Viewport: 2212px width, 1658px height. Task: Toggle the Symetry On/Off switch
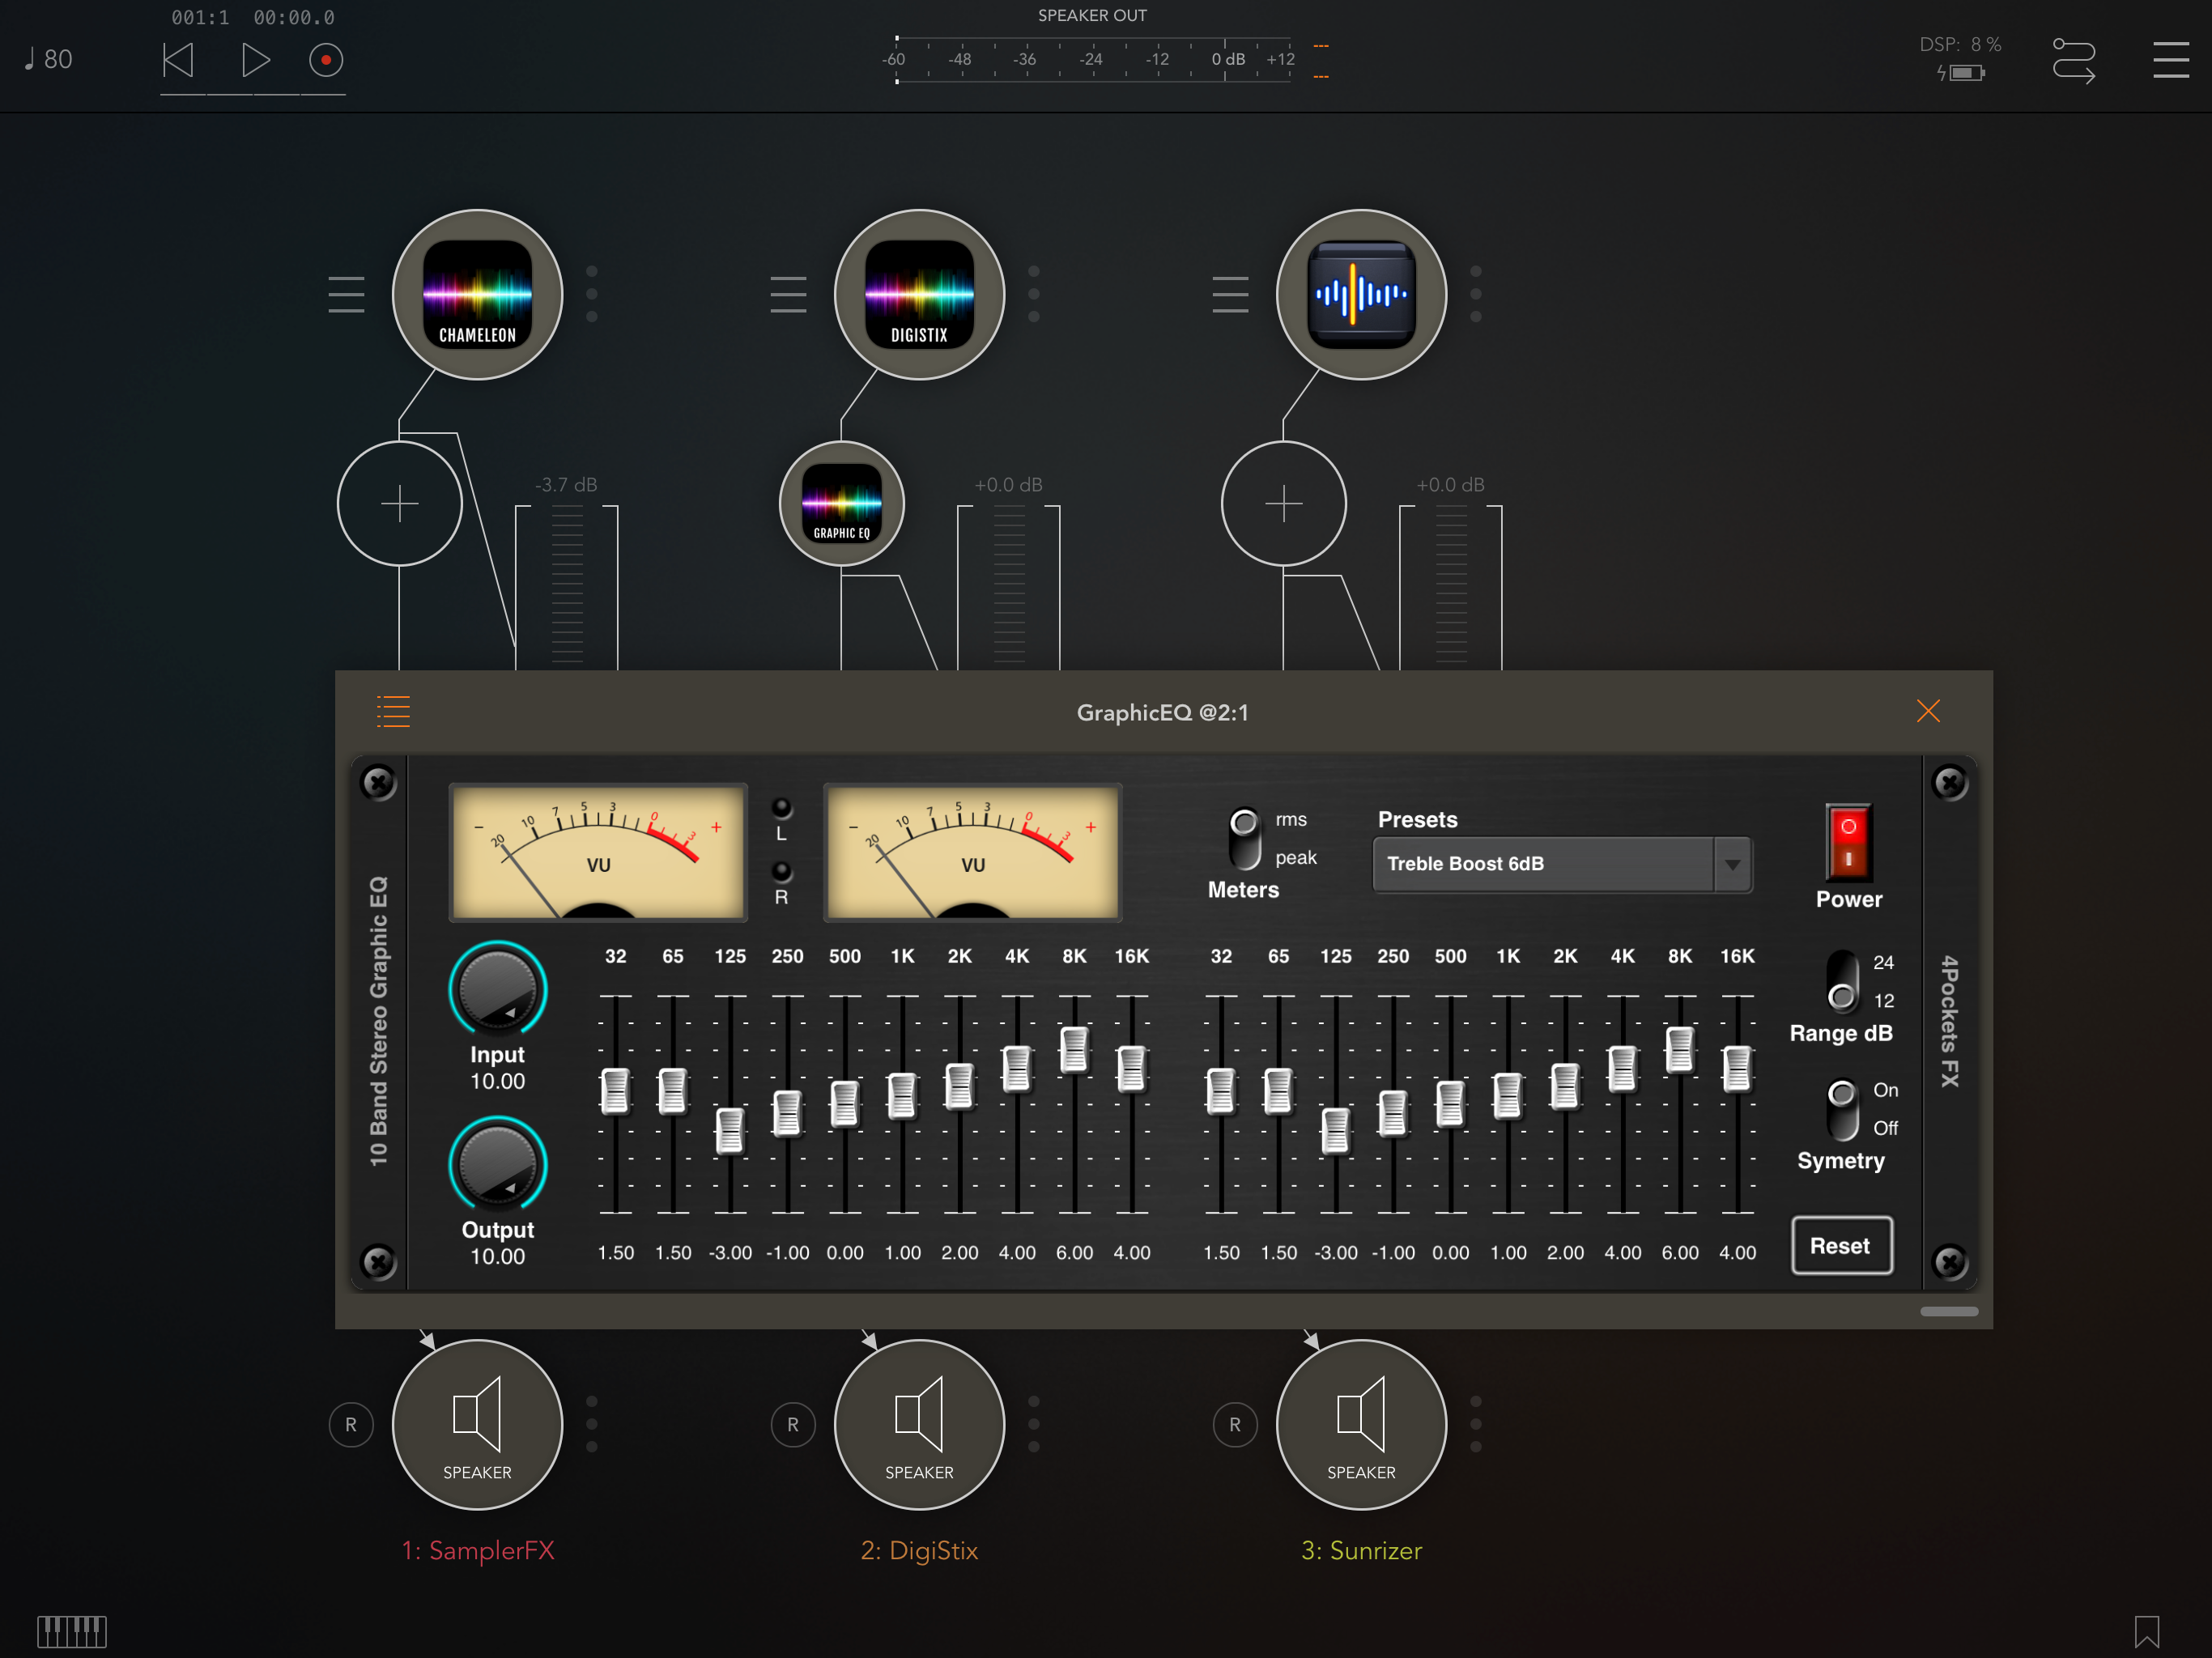(1842, 1108)
